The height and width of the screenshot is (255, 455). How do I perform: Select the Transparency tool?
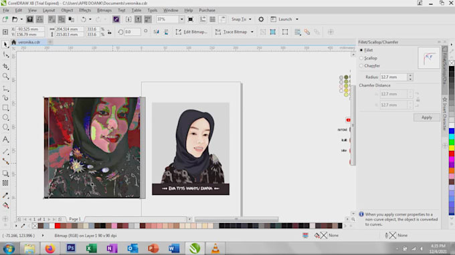(5, 183)
